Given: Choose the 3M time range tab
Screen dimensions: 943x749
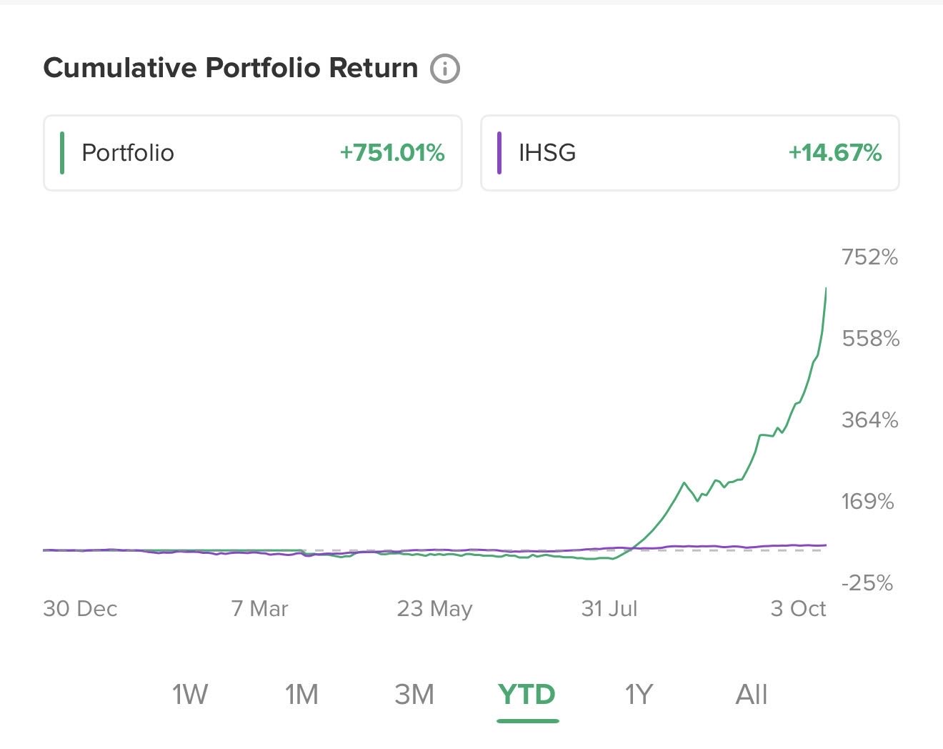Looking at the screenshot, I should (414, 694).
